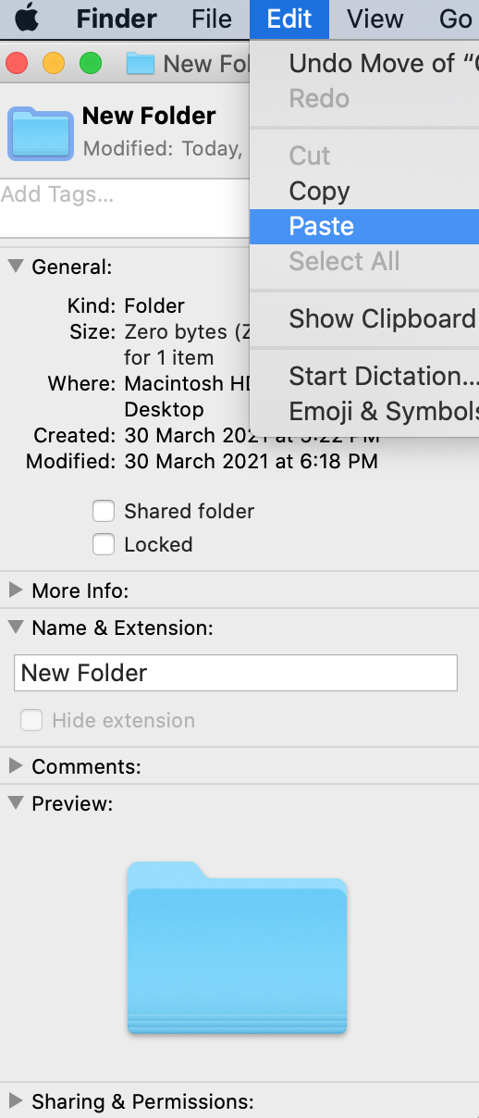Toggle the Hide extension checkbox

click(x=31, y=720)
